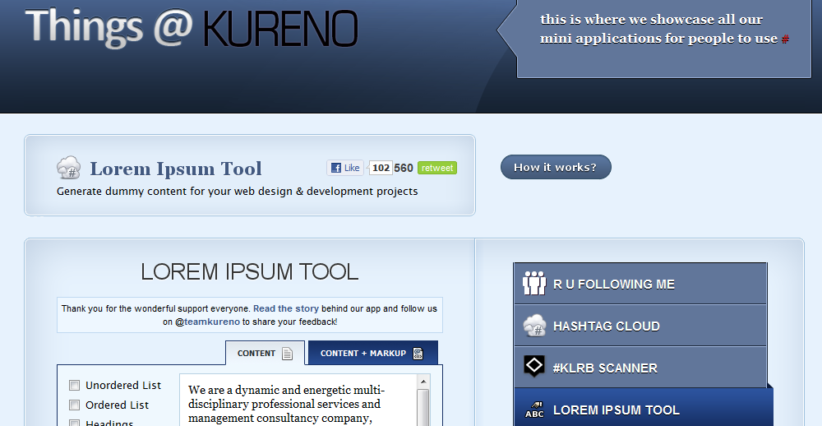Click the markup page icon on CONTENT + MARKUP tab
Image resolution: width=822 pixels, height=426 pixels.
(418, 354)
